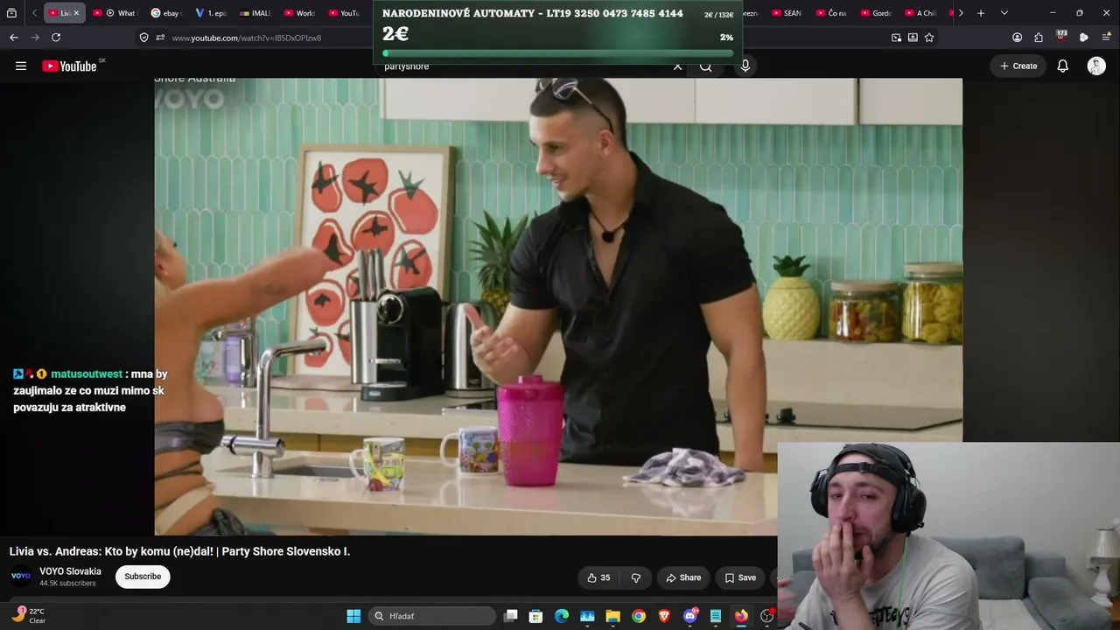Open Google Chrome from the taskbar

pos(639,616)
